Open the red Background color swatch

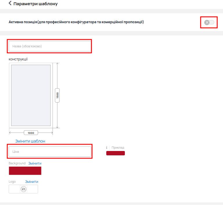tap(25, 171)
